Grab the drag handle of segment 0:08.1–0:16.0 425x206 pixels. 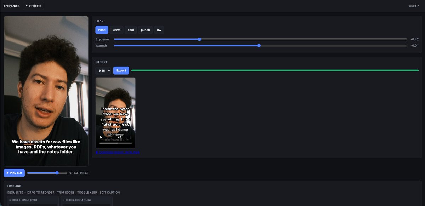(10, 200)
